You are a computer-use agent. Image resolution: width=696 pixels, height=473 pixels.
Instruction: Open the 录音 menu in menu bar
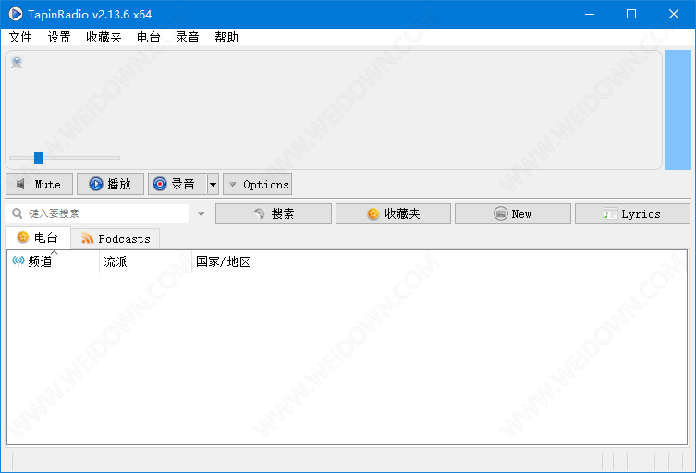coord(188,37)
